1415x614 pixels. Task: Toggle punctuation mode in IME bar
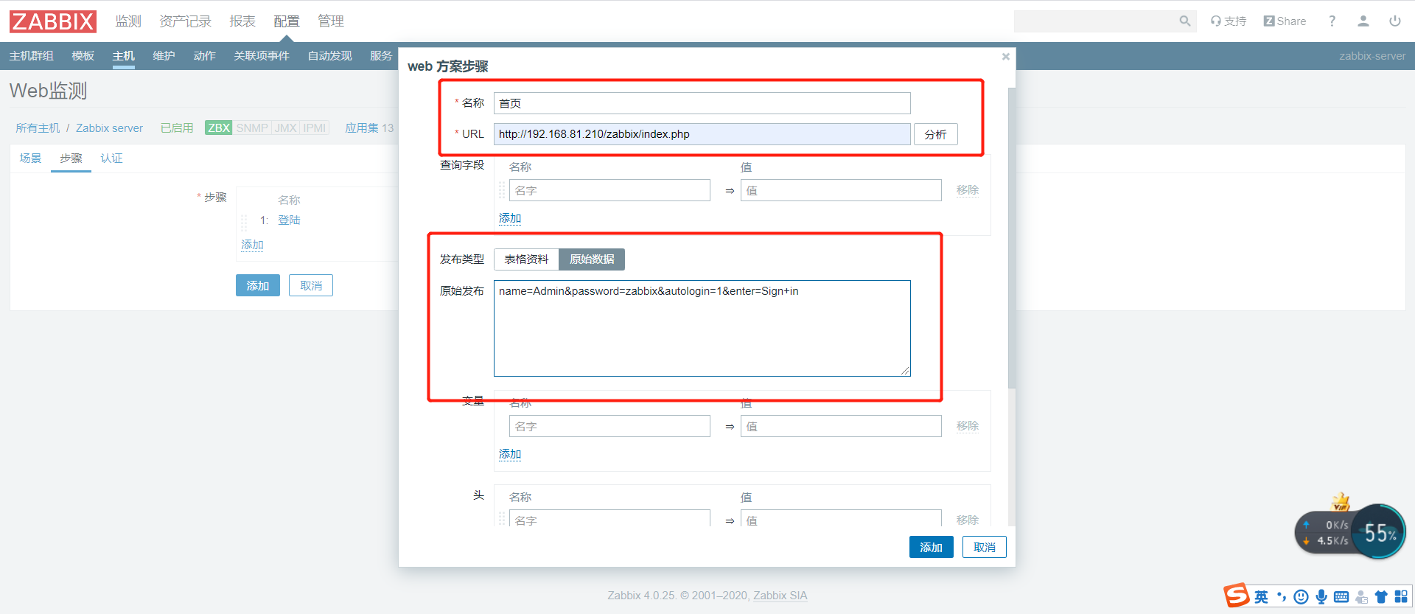click(x=1282, y=597)
